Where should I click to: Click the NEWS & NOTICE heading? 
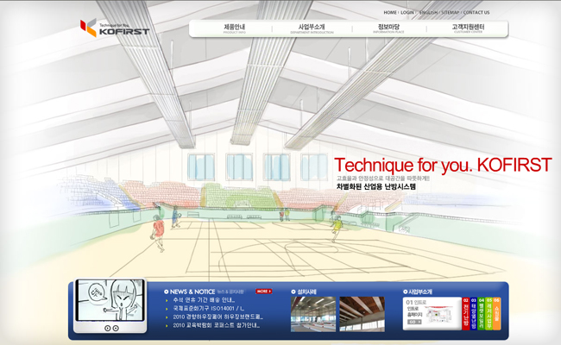pyautogui.click(x=192, y=292)
